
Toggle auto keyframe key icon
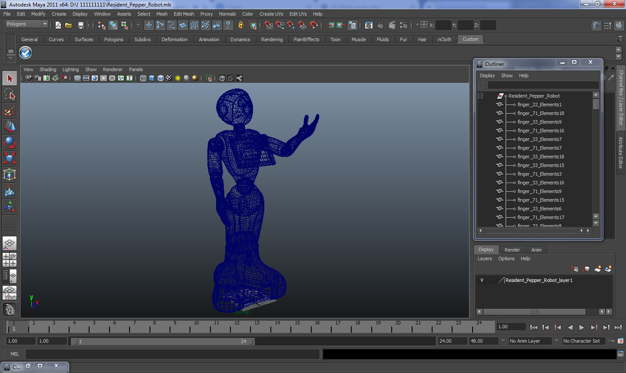(x=611, y=341)
